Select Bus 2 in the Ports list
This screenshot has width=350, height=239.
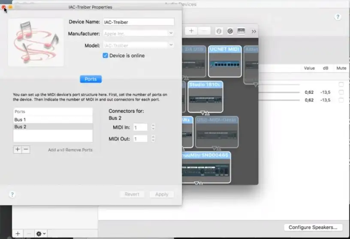[x=53, y=127]
